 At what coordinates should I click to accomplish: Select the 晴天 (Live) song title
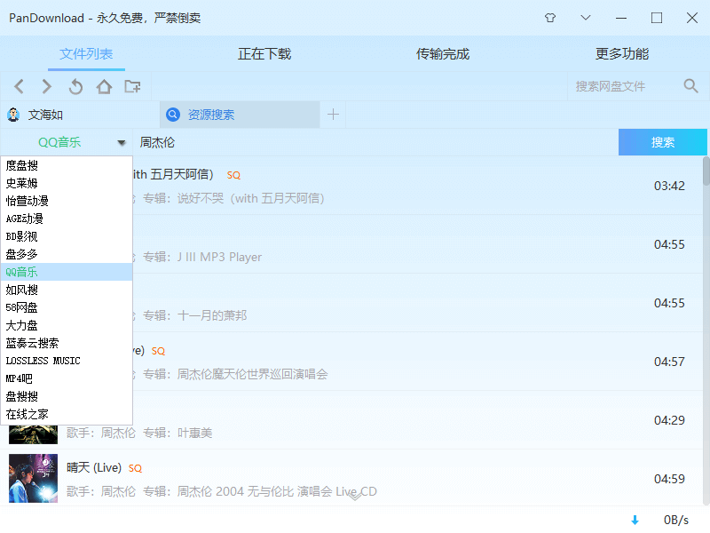pyautogui.click(x=94, y=467)
